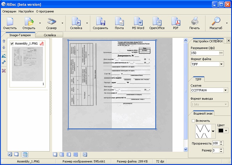Click the preview scrollbar up arrow

[186, 40]
